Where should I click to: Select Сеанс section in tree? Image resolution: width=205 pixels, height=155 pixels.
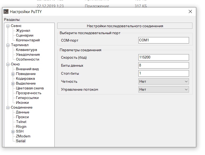pyautogui.click(x=16, y=26)
